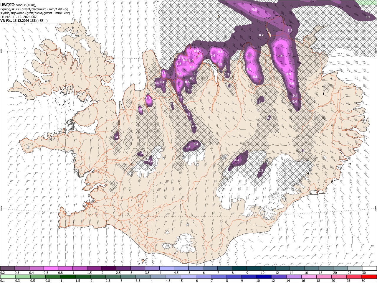
Task: Click the 15W longitude label
Action: tap(312, 1)
